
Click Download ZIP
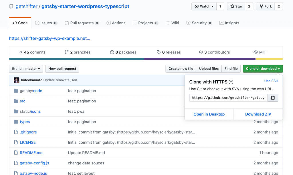[x=258, y=114]
